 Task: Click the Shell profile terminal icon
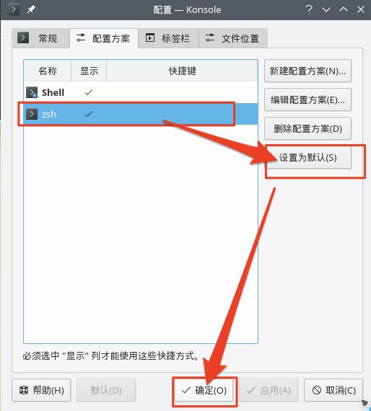pos(32,92)
